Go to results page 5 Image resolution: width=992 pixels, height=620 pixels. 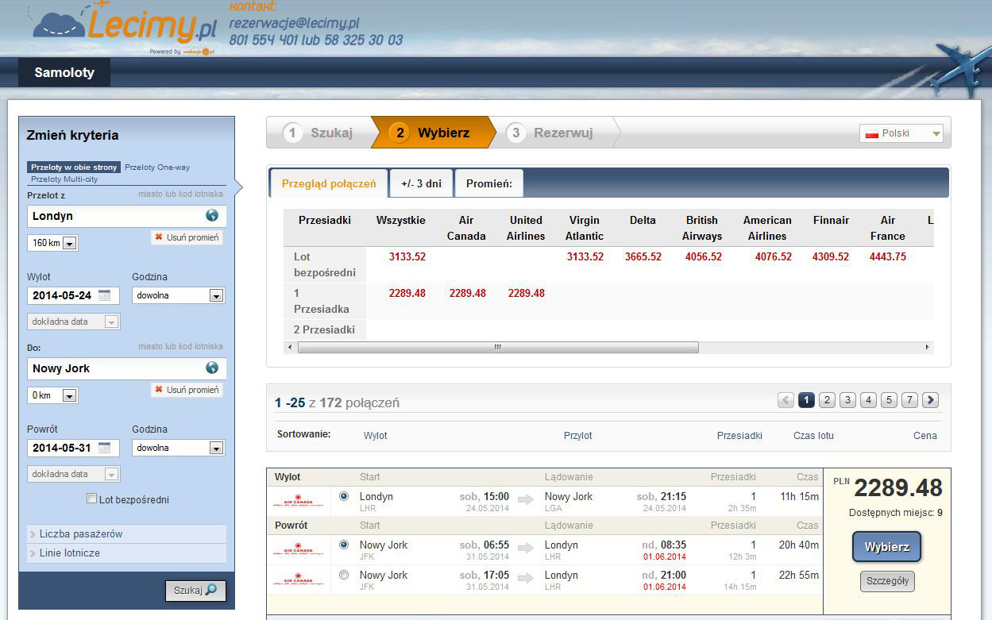(889, 400)
